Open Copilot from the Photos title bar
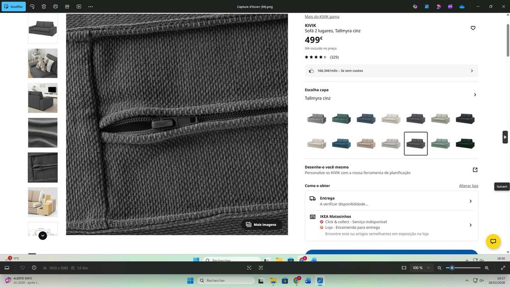510x287 pixels. pyautogui.click(x=415, y=7)
